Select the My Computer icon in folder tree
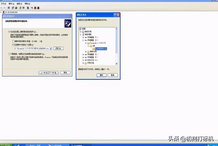 [x=83, y=34]
